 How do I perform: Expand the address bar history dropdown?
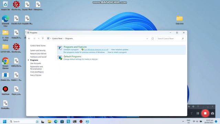coord(147,39)
